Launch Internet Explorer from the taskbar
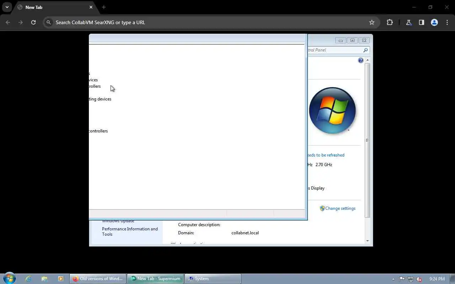Viewport: 455px width, 284px height. tap(28, 279)
